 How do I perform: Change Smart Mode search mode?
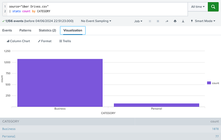click(203, 21)
